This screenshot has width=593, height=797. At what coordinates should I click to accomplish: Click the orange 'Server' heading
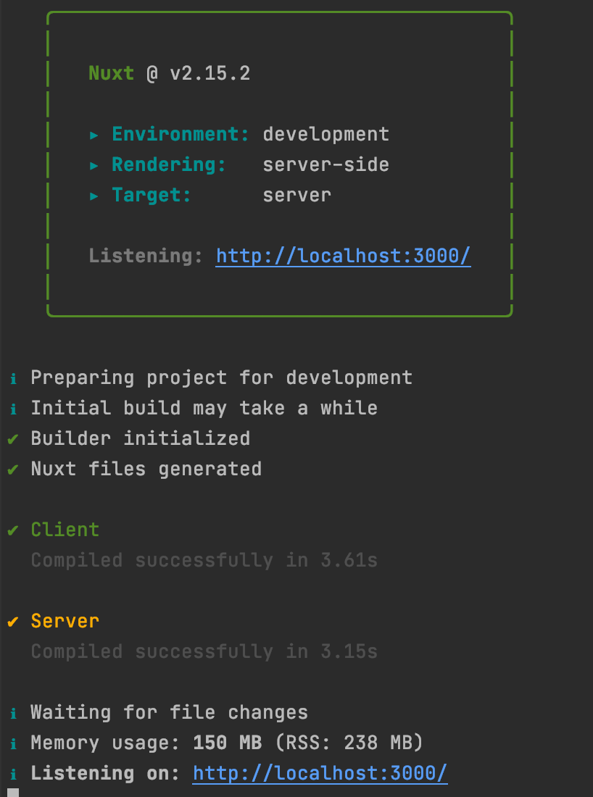click(65, 621)
